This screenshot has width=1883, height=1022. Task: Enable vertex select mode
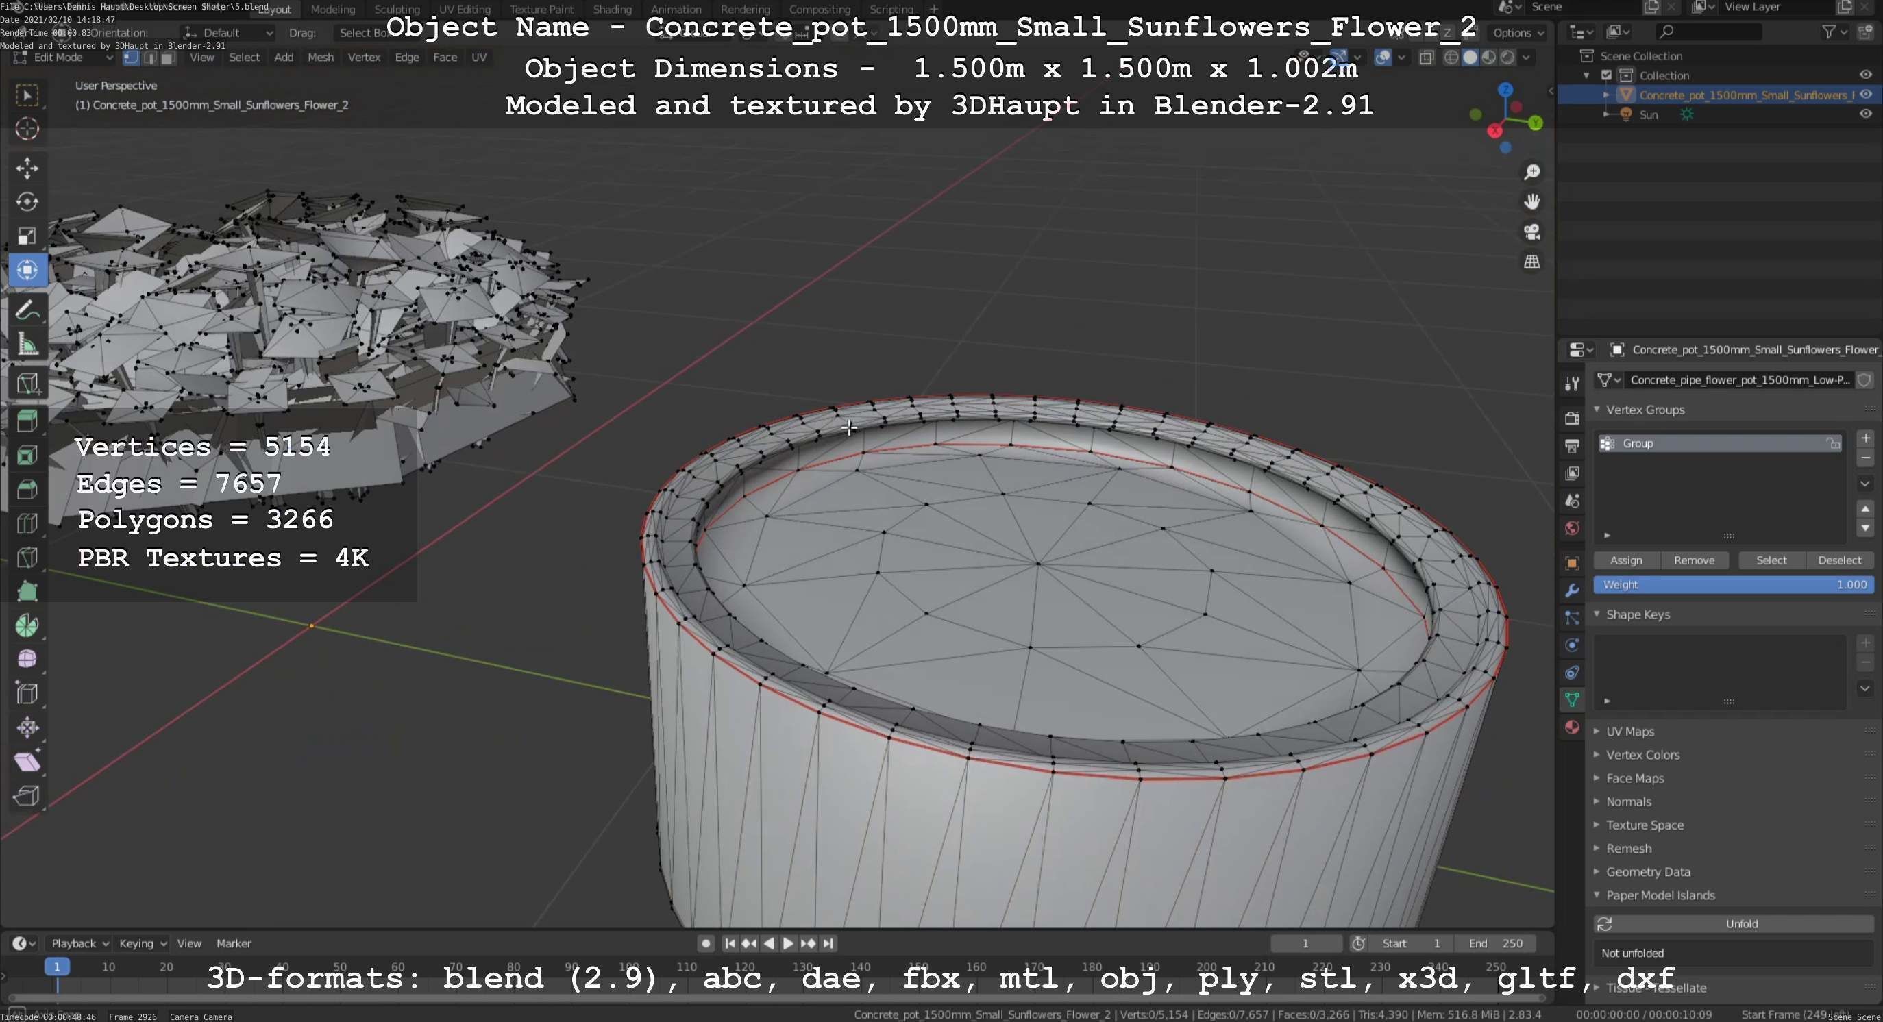tap(131, 58)
